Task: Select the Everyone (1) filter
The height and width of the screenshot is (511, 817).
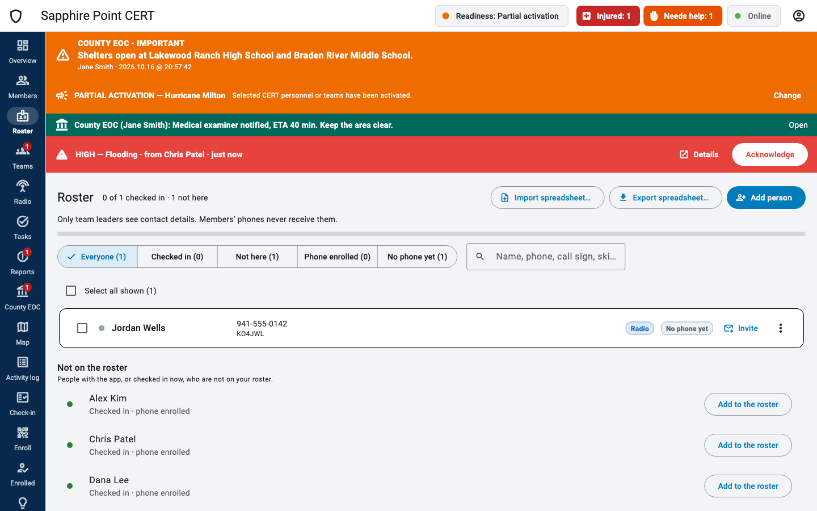Action: pyautogui.click(x=98, y=257)
